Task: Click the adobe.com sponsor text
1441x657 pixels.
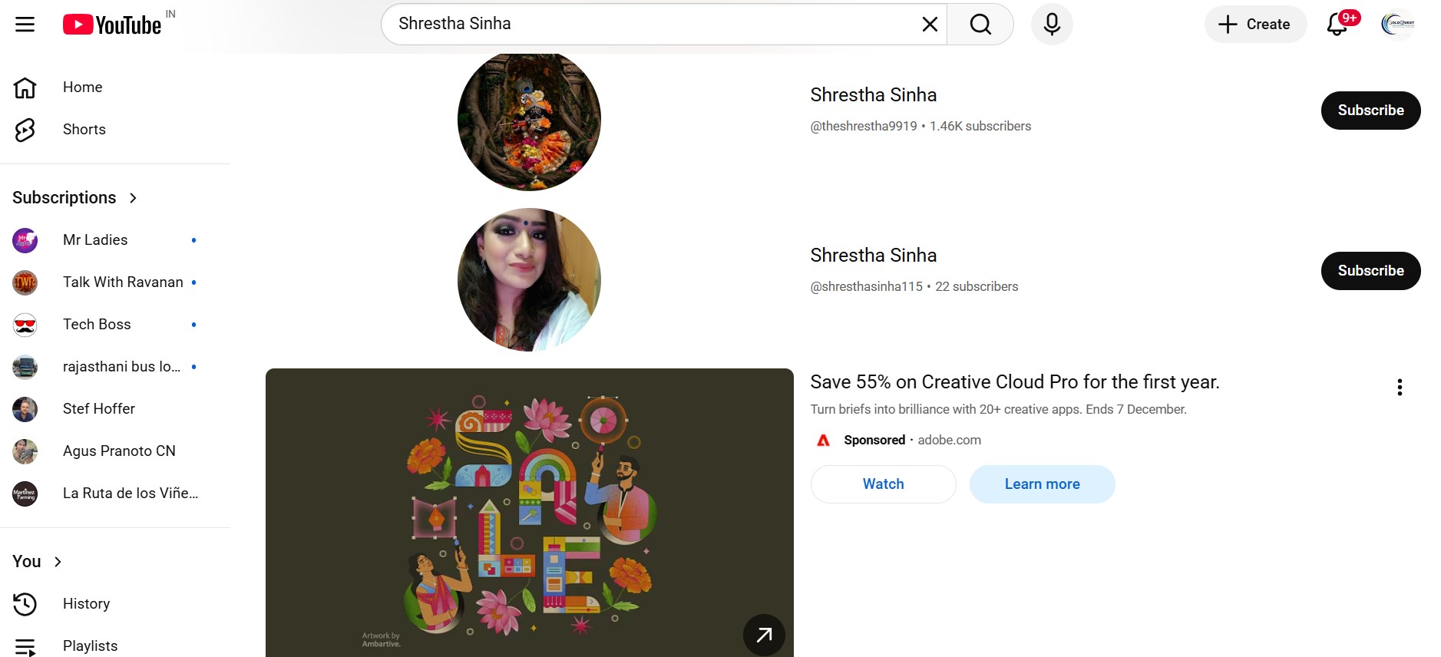Action: pos(950,441)
